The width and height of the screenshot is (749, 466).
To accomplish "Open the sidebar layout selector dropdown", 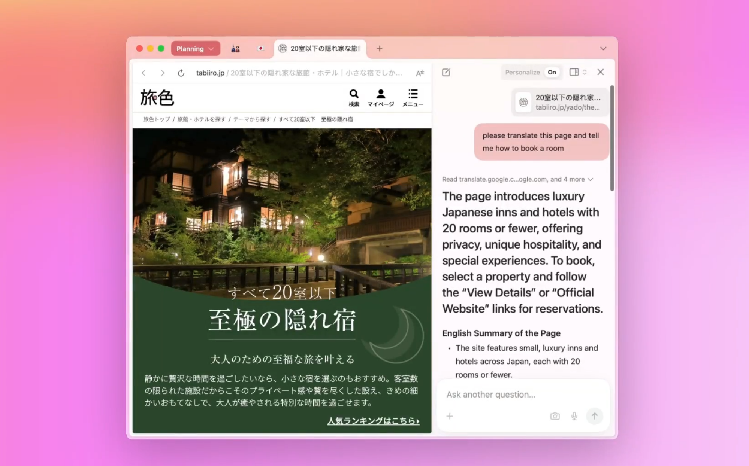I will [577, 72].
